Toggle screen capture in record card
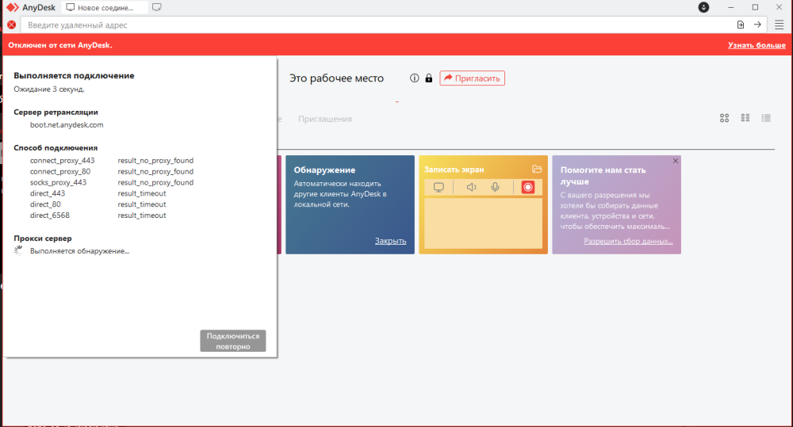The width and height of the screenshot is (793, 427). [x=439, y=188]
